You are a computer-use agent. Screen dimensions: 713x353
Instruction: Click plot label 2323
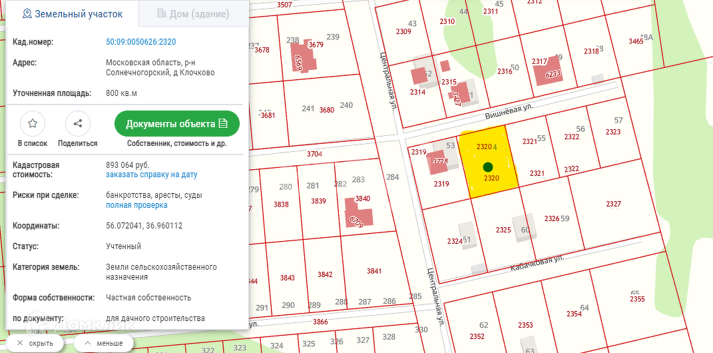coord(613,132)
